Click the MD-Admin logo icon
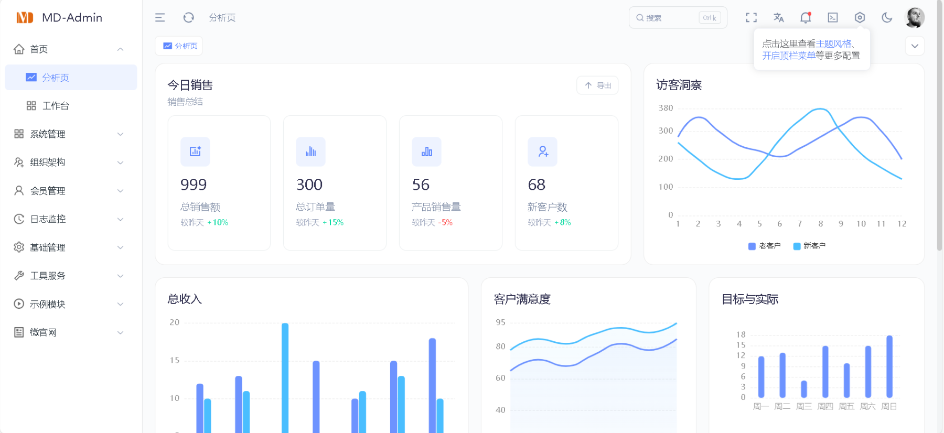Viewport: 944px width, 433px height. [x=25, y=18]
